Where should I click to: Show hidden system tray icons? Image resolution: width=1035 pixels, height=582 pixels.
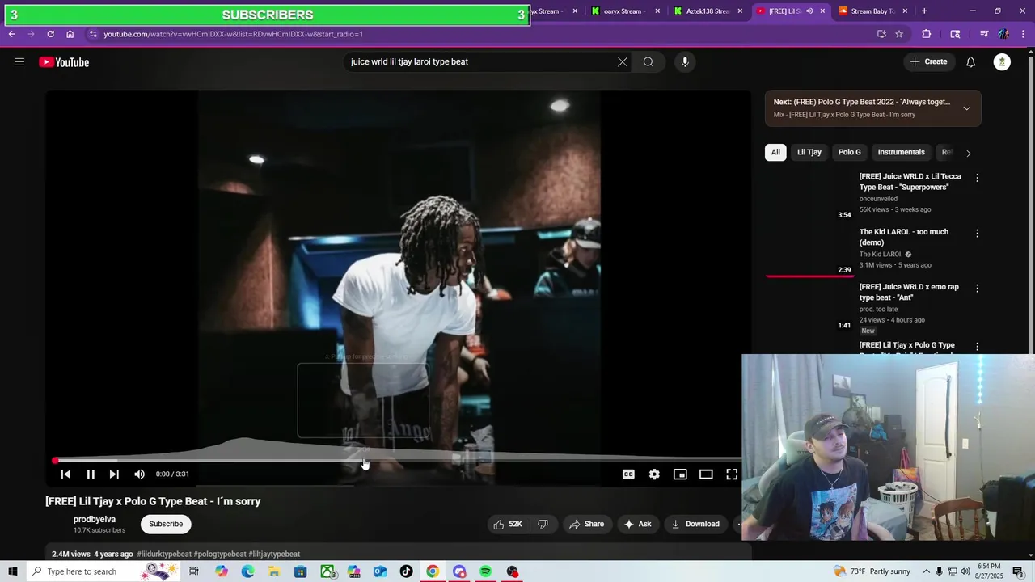click(x=927, y=571)
